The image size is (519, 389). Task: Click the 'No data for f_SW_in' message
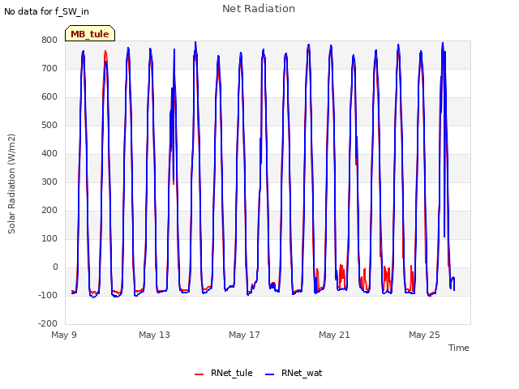46,11
